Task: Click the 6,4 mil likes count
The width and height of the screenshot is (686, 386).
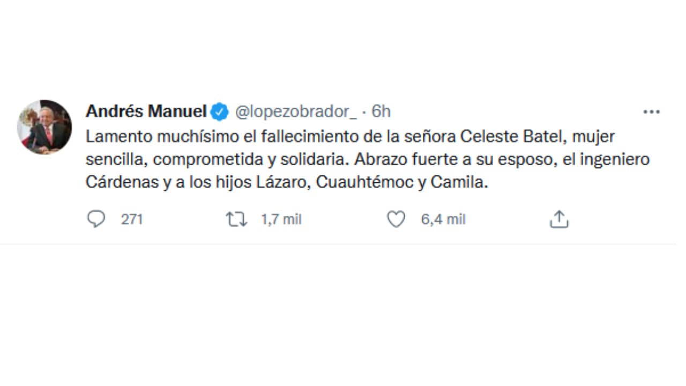Action: (x=443, y=219)
